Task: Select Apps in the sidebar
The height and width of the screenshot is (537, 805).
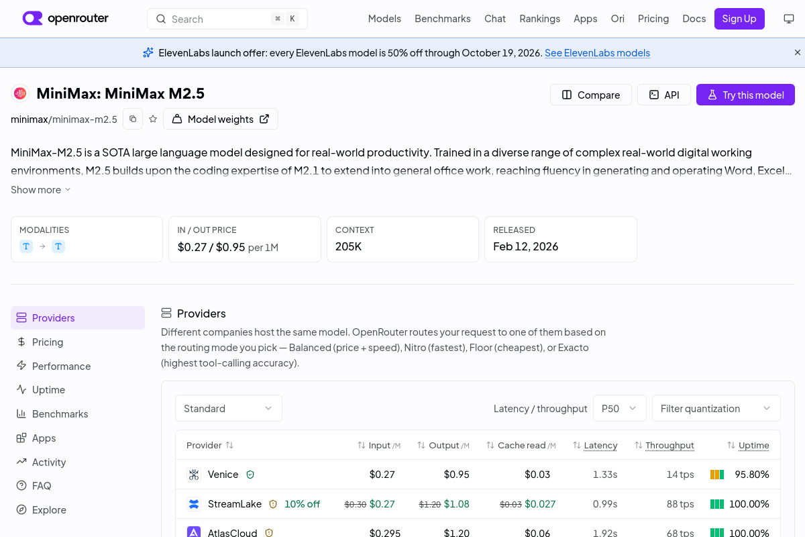Action: click(78, 438)
